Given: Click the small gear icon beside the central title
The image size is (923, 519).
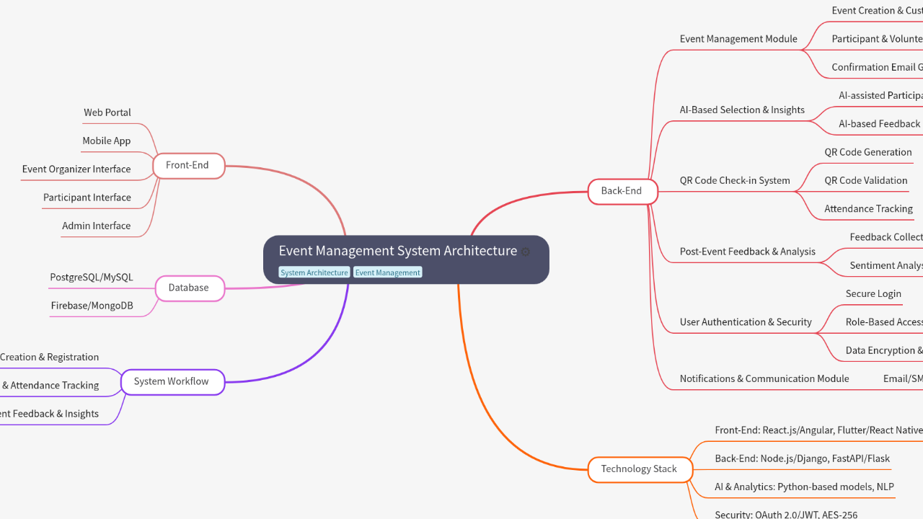Looking at the screenshot, I should 526,252.
